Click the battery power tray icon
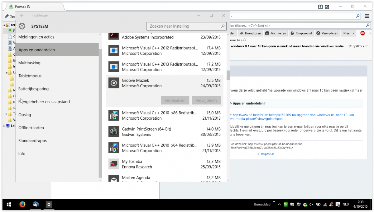The width and height of the screenshot is (374, 212). [x=318, y=205]
